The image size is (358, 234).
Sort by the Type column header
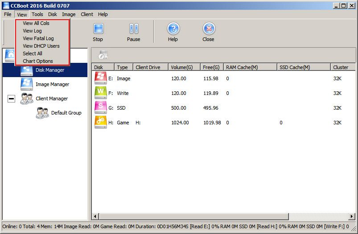(123, 67)
